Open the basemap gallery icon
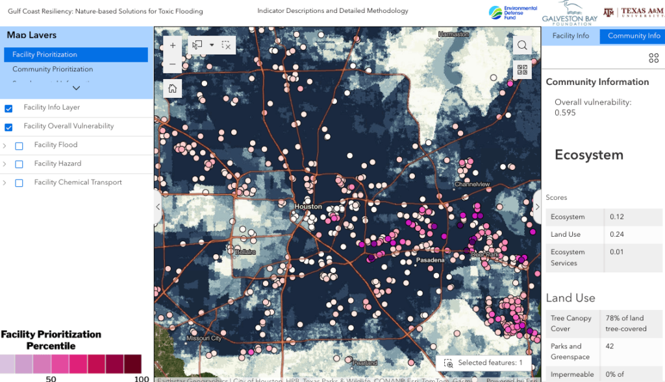665x382 pixels. (x=522, y=69)
